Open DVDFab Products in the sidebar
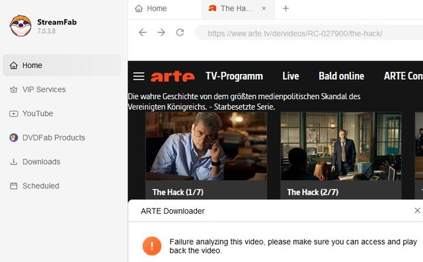Screen dimensions: 423x262 click(x=61, y=137)
